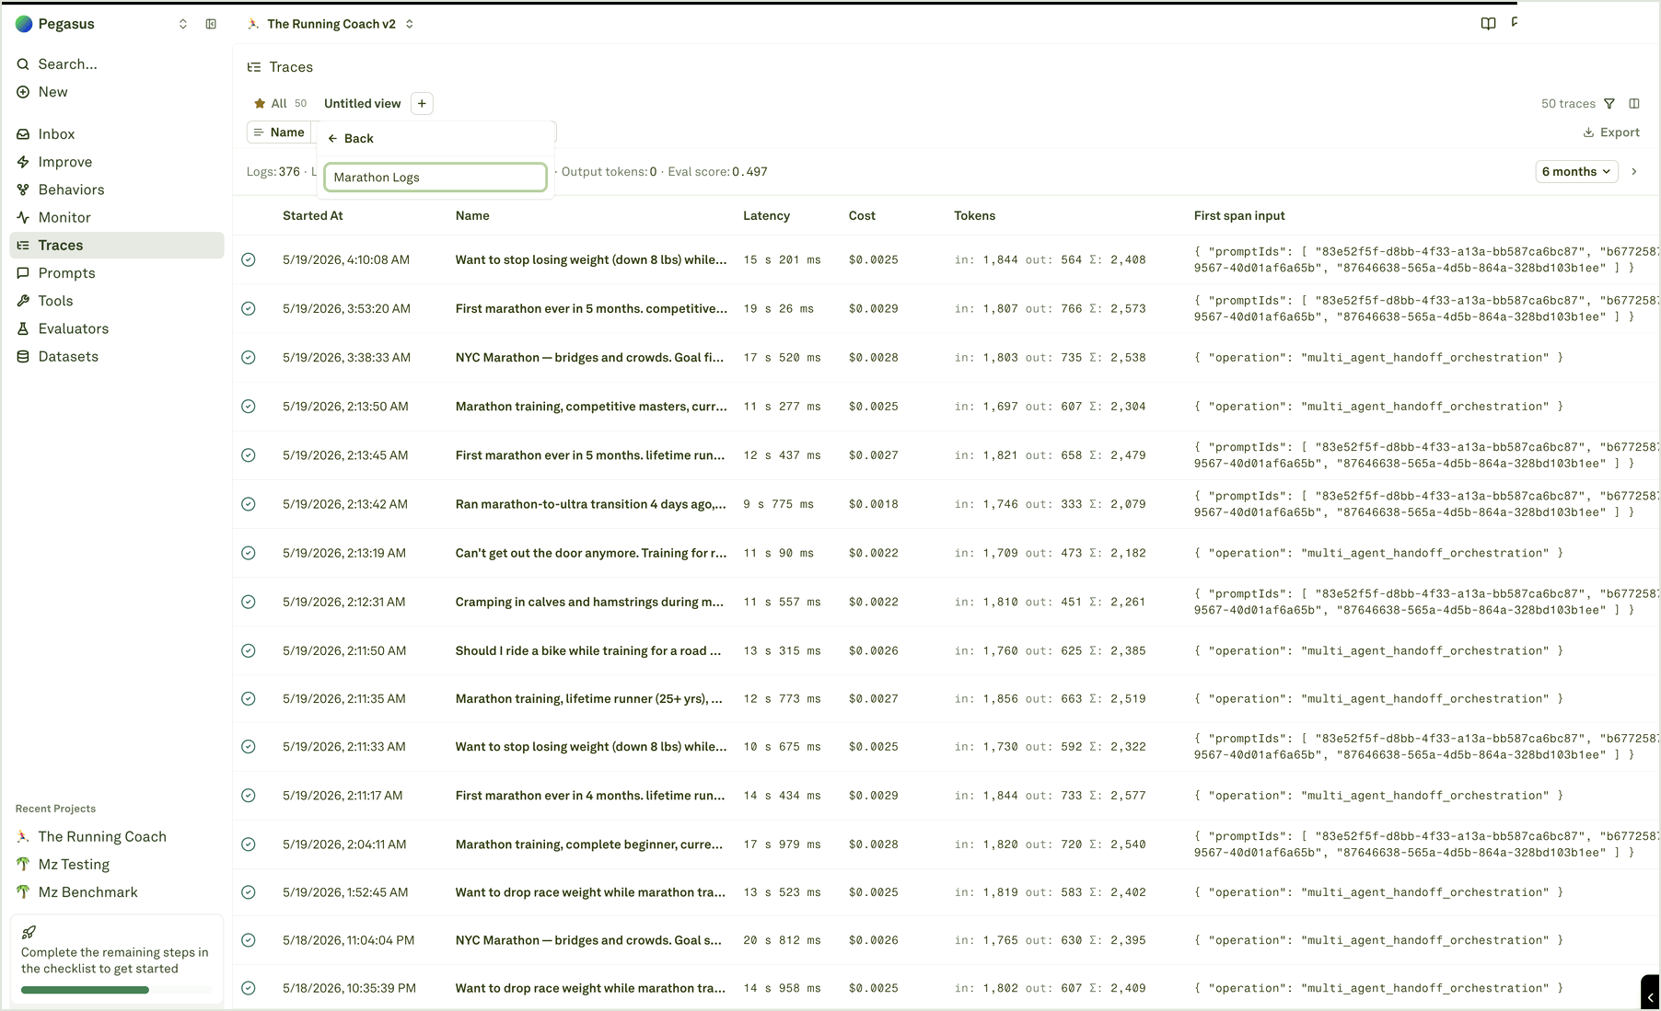1661x1011 pixels.
Task: Toggle the sidebar collapse icon
Action: pos(211,24)
